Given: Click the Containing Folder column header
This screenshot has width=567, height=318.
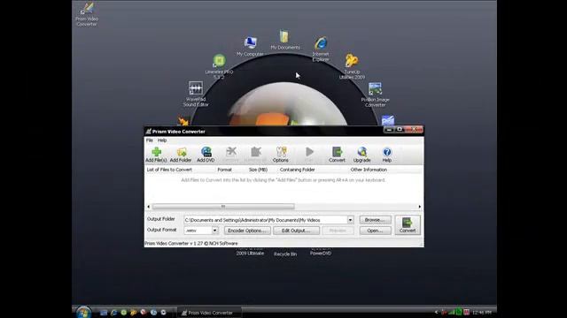Looking at the screenshot, I should 298,170.
